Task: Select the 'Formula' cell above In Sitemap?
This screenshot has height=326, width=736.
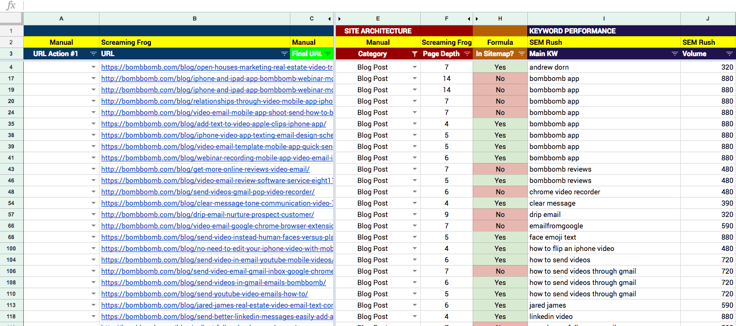Action: (x=500, y=43)
